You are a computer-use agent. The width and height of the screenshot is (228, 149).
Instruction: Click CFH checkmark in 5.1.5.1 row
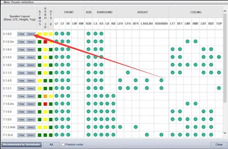pyautogui.click(x=128, y=88)
